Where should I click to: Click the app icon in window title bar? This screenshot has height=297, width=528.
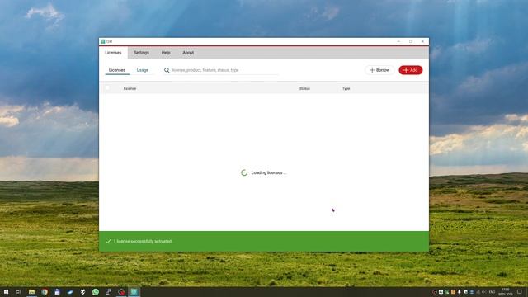point(103,41)
